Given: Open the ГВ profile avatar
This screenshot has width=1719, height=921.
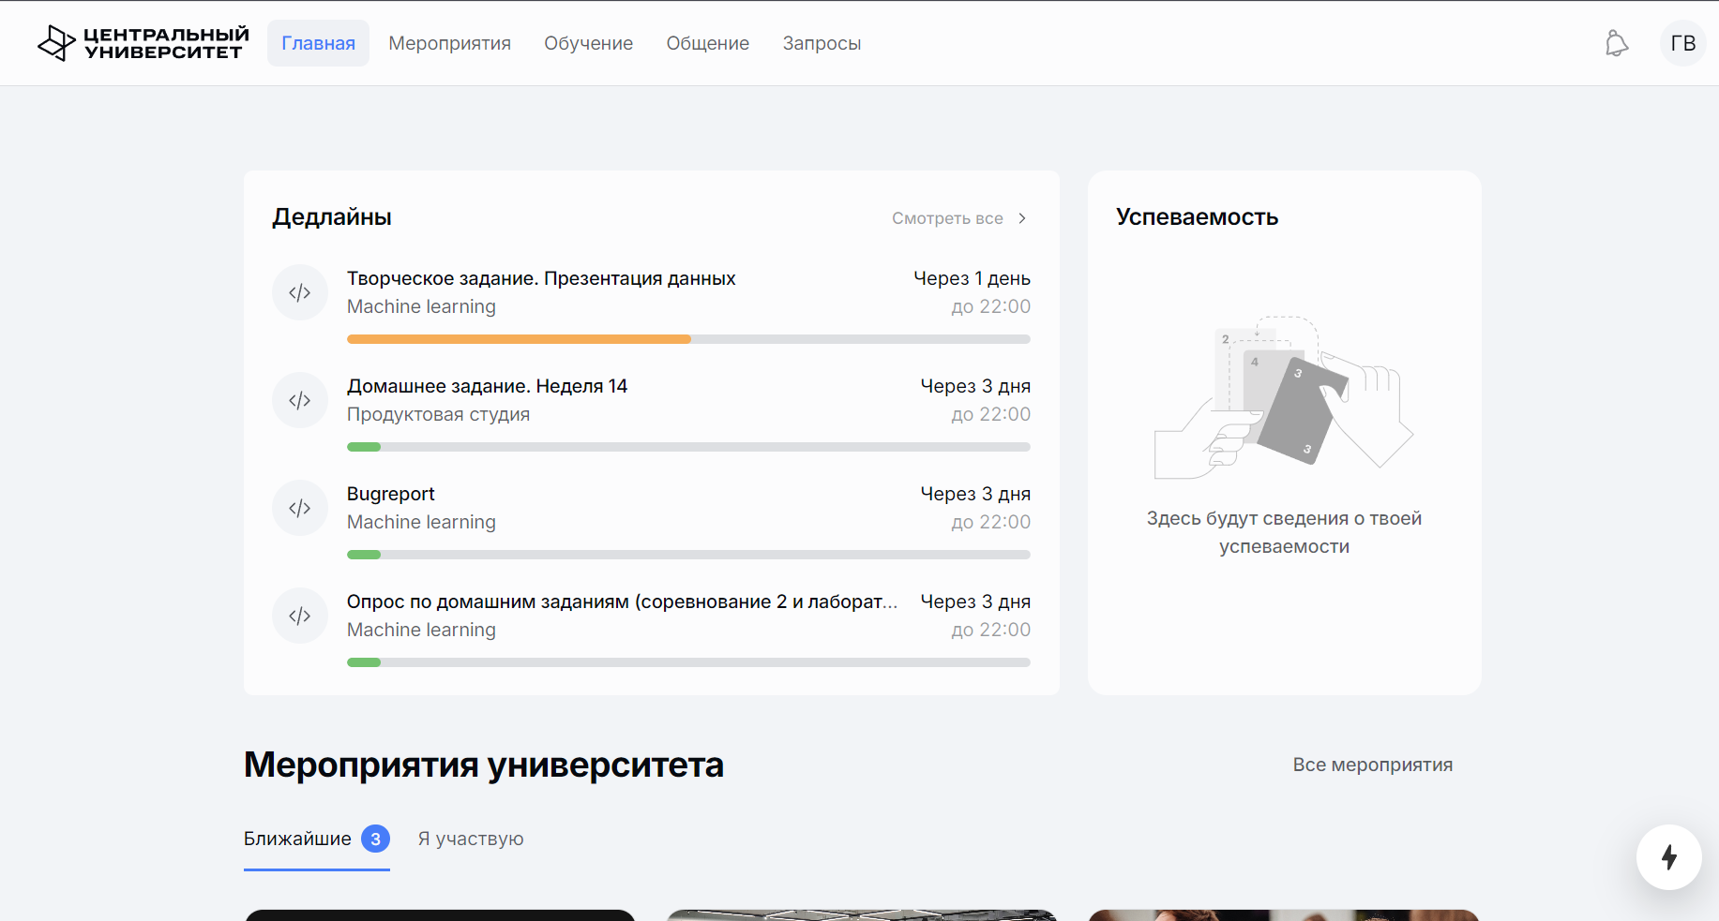Looking at the screenshot, I should [1682, 43].
